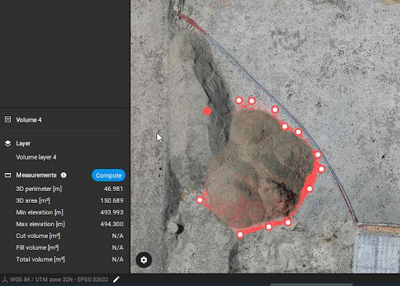Click the 3D perimeter value 46.981

(x=113, y=189)
